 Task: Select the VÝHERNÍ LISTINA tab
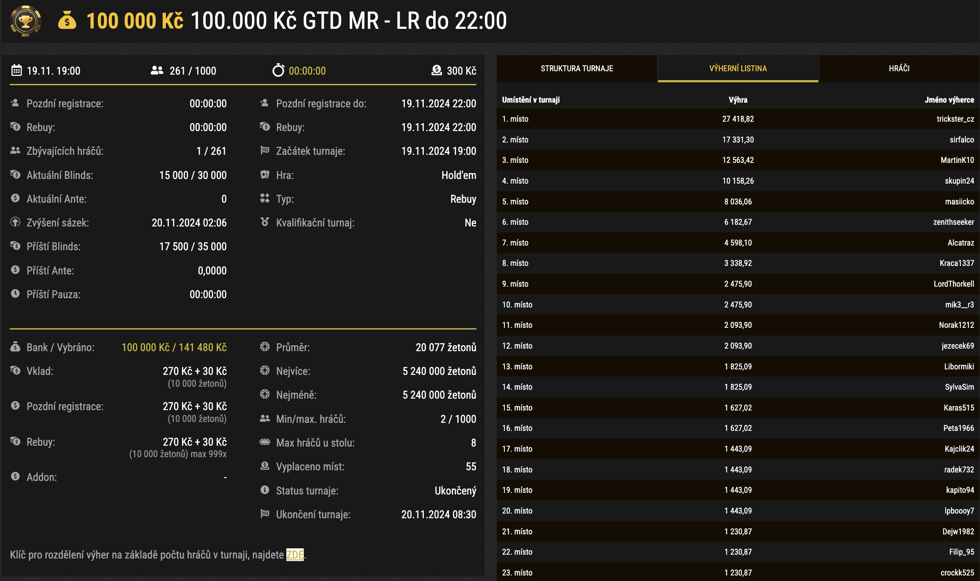point(738,68)
